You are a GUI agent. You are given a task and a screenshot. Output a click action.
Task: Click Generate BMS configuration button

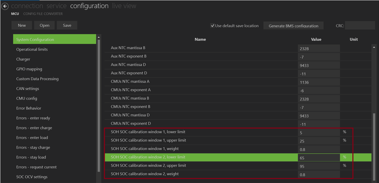[x=293, y=26]
